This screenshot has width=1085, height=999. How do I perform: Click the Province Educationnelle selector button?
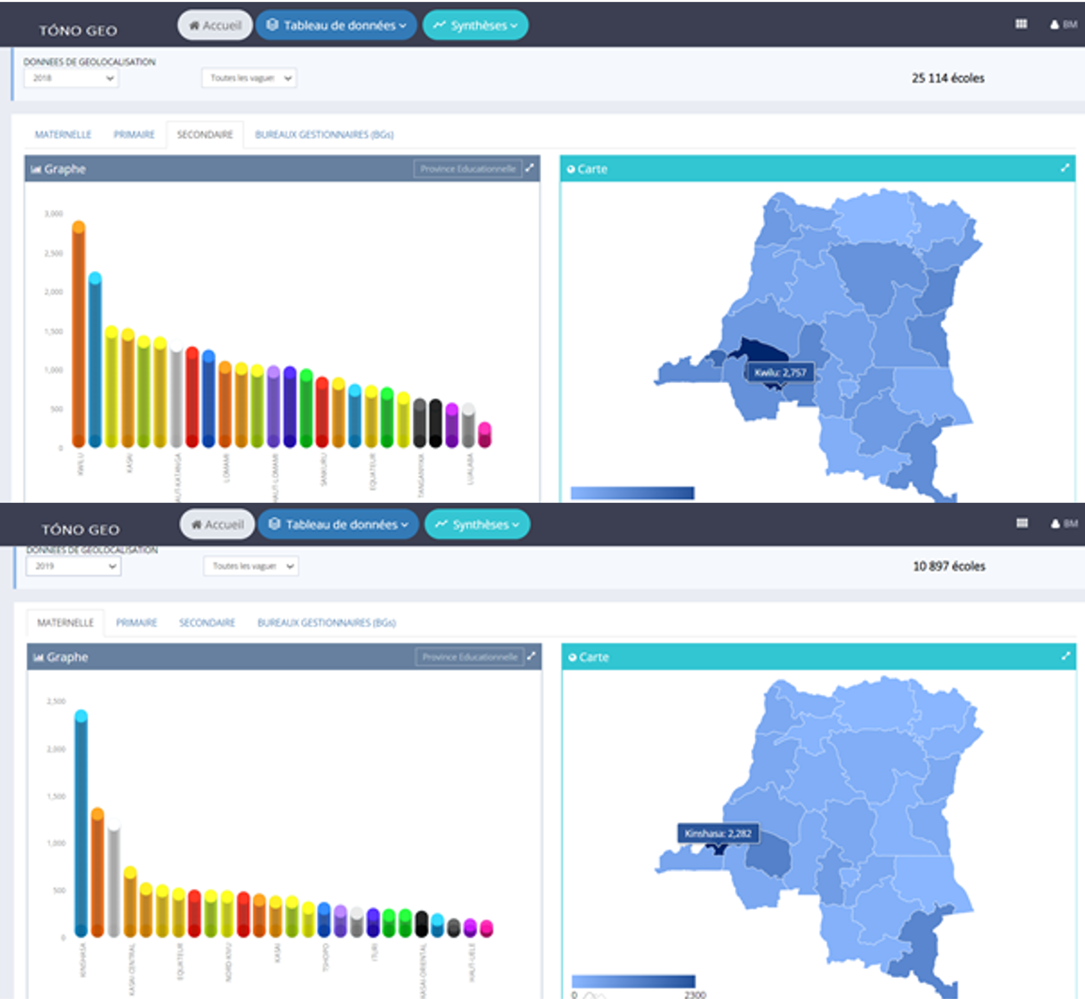[x=467, y=168]
